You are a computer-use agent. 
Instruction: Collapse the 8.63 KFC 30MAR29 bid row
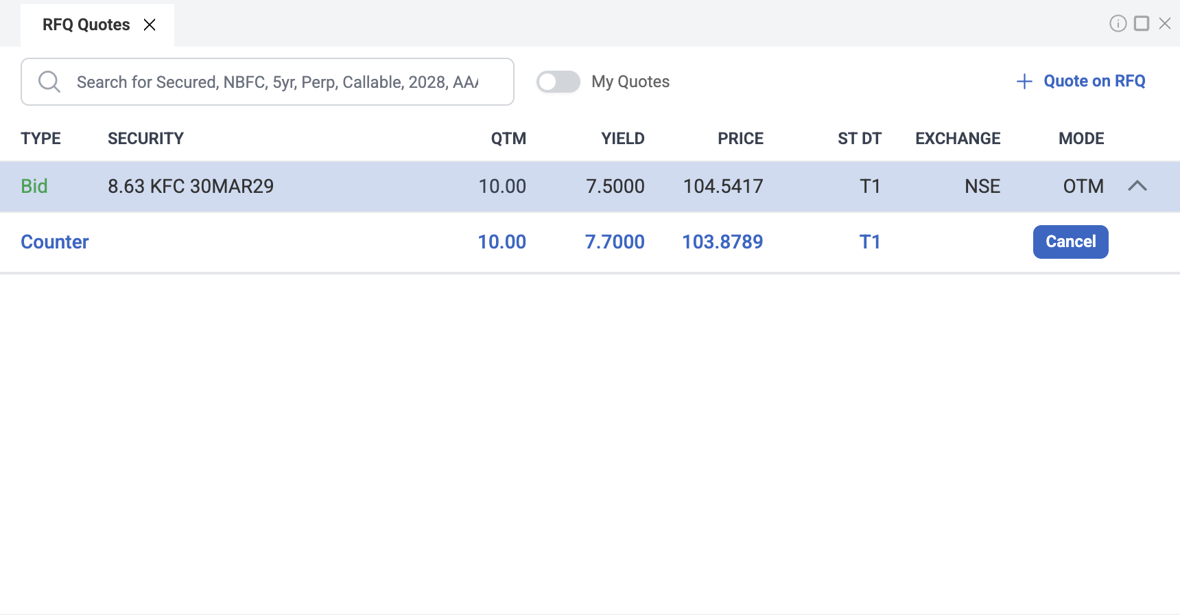1137,186
